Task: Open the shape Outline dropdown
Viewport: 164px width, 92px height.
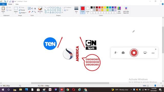Action: click(68, 7)
